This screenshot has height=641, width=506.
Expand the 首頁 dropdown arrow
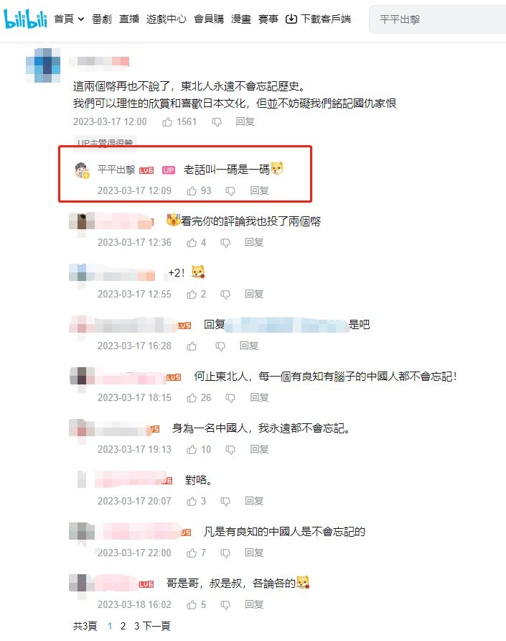click(81, 19)
